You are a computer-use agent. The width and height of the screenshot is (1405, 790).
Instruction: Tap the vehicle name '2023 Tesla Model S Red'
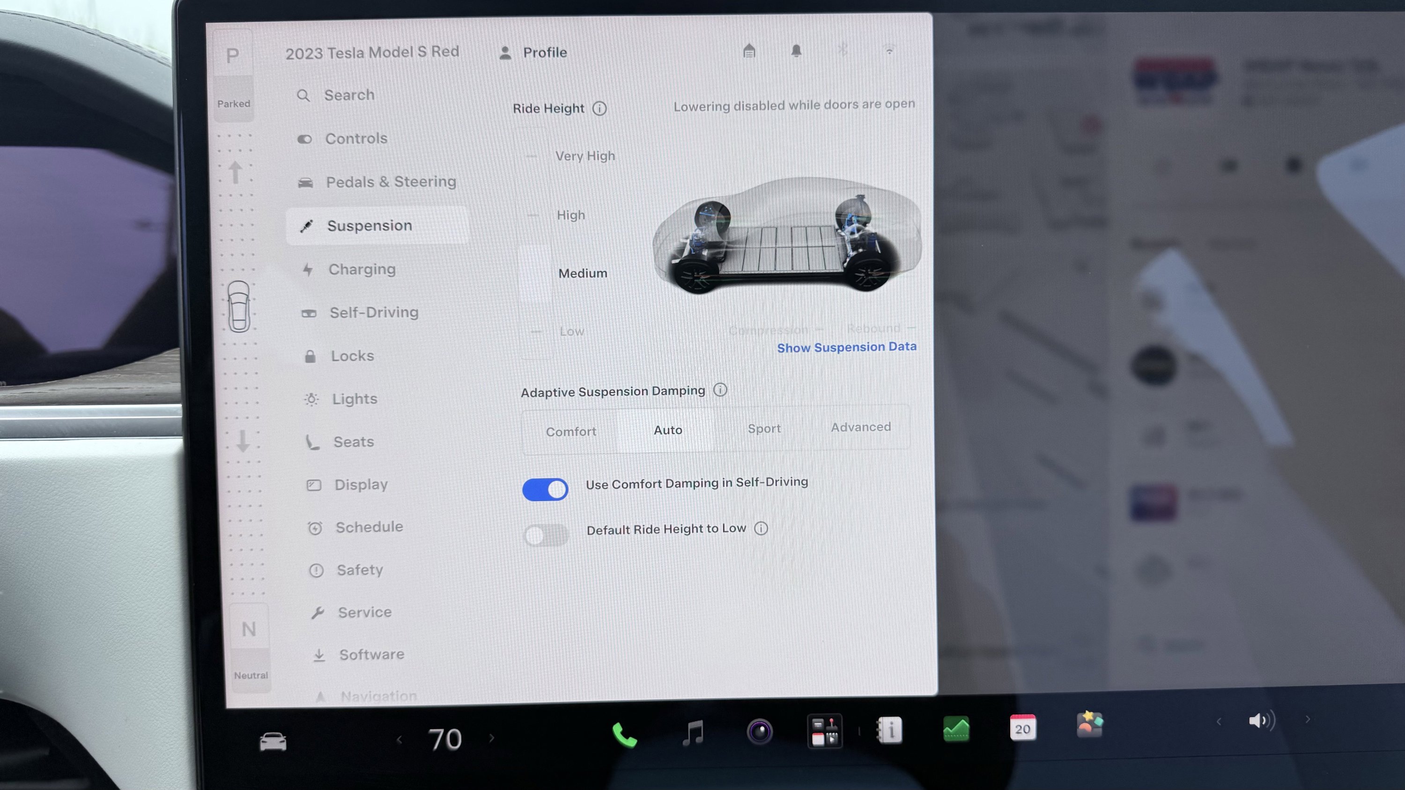(372, 53)
